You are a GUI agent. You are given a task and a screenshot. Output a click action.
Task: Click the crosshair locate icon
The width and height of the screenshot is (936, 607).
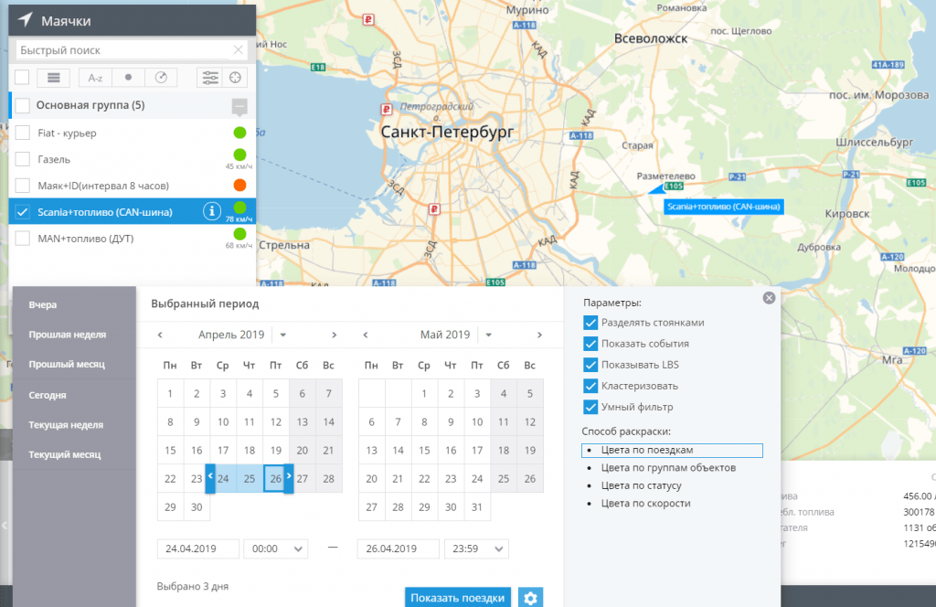[x=236, y=78]
